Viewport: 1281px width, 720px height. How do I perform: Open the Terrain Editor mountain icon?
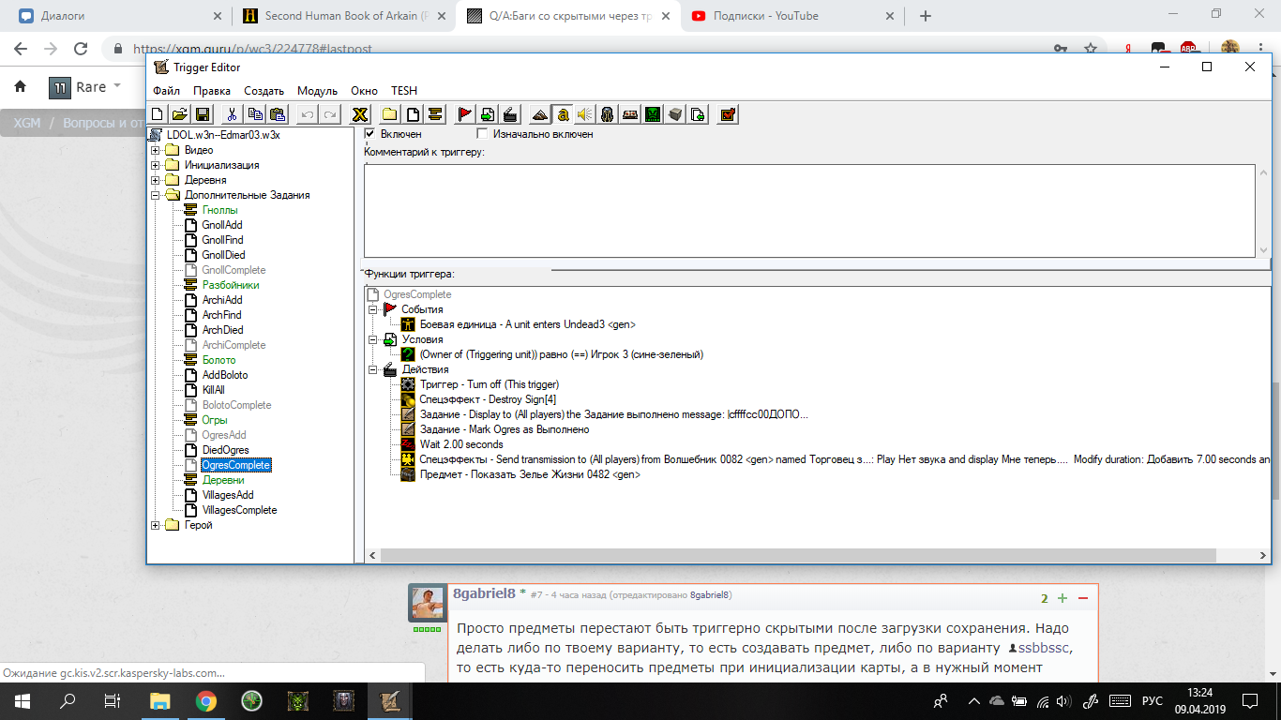539,114
